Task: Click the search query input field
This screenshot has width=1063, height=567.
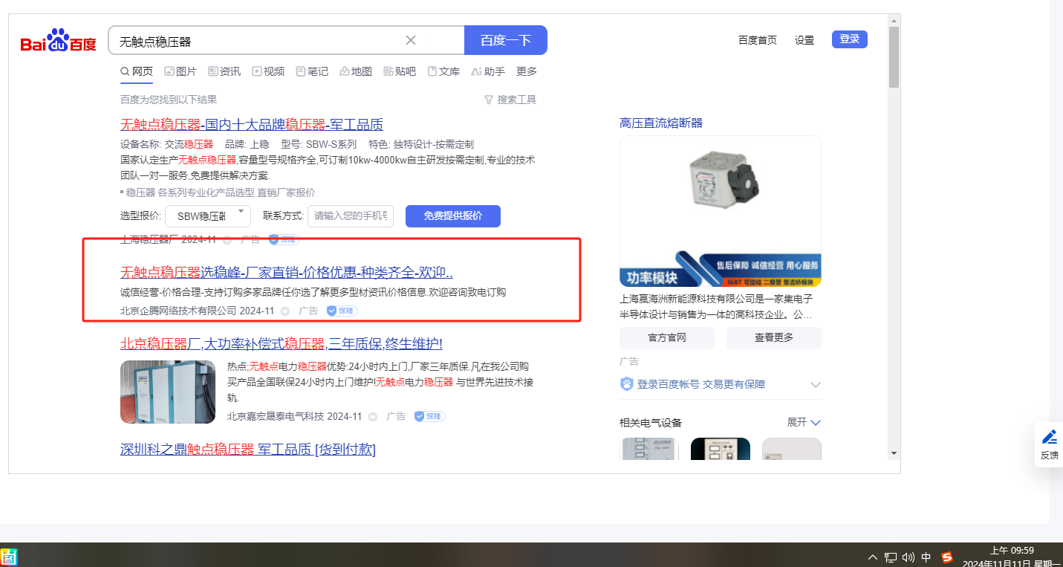Action: click(260, 41)
